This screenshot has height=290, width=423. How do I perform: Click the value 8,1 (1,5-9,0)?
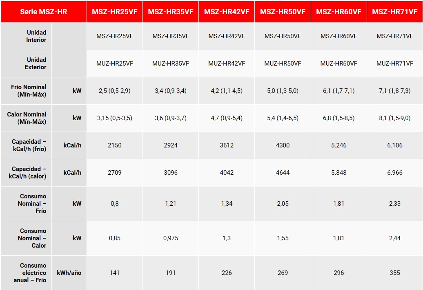coord(395,118)
